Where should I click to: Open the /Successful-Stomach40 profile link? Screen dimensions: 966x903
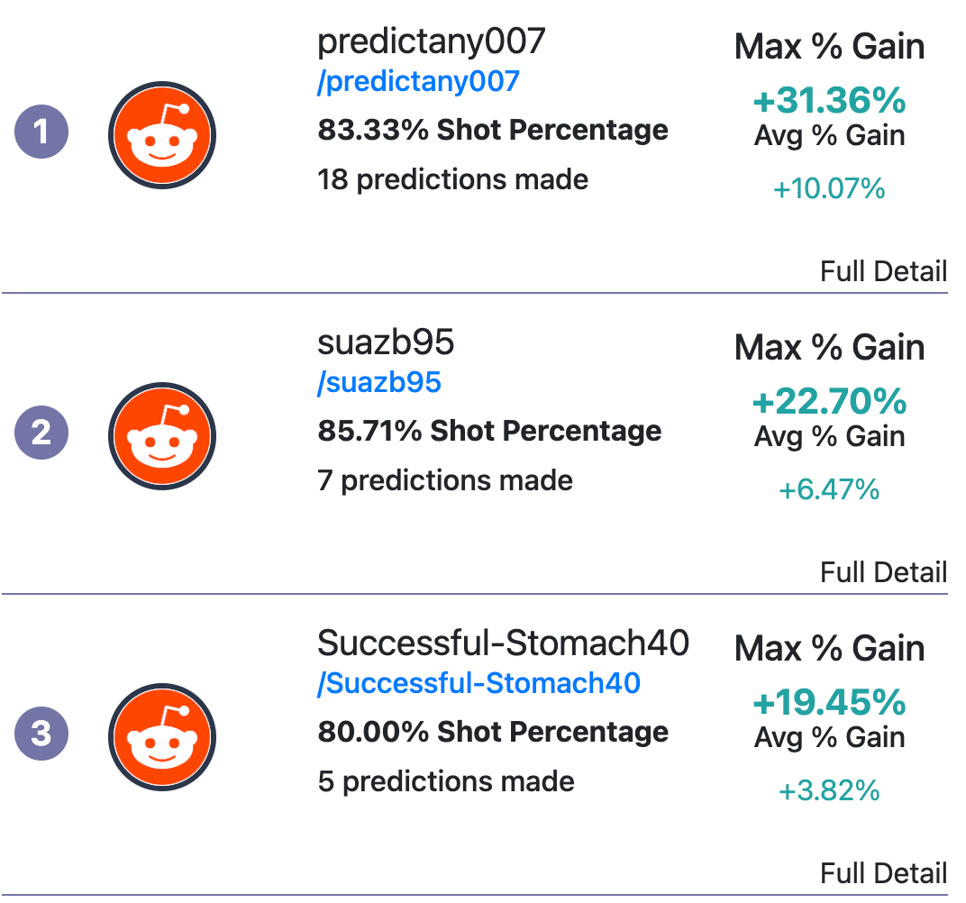click(x=478, y=683)
